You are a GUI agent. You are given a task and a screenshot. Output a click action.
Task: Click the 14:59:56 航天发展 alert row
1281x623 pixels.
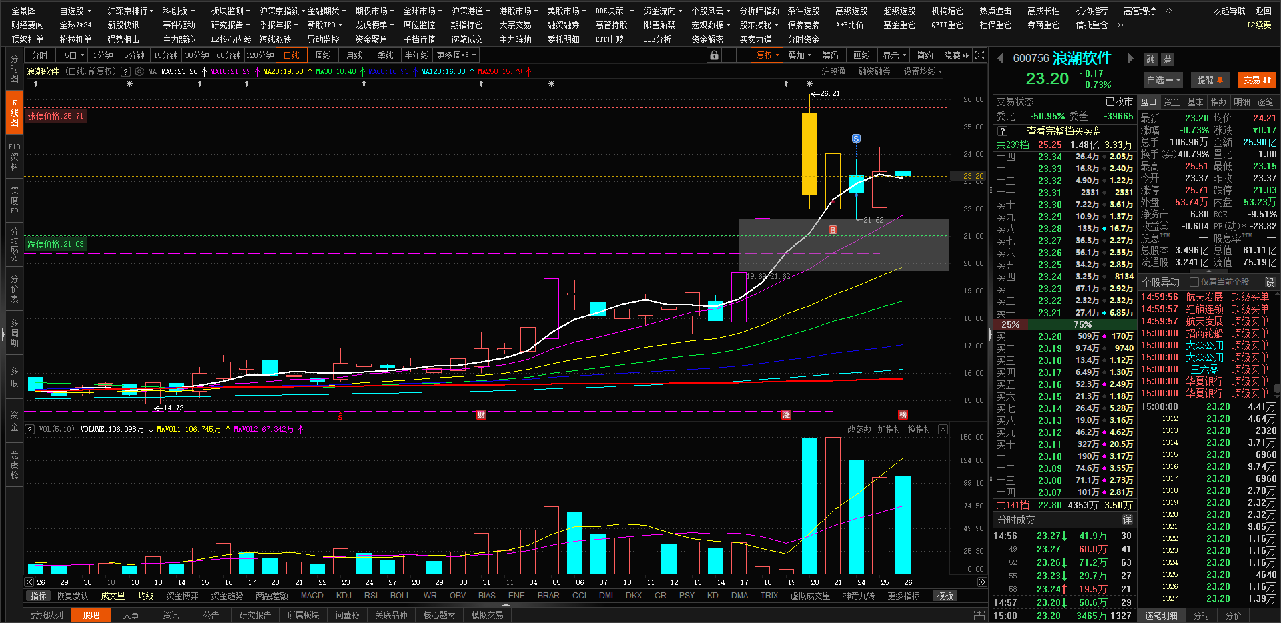tap(1205, 297)
